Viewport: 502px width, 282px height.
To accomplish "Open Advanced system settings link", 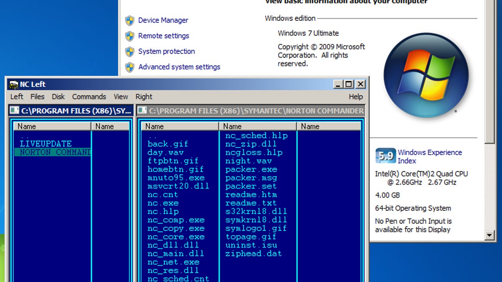I will tap(179, 67).
